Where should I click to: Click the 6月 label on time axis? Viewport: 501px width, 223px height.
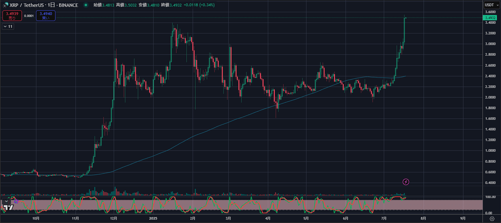(x=345, y=218)
